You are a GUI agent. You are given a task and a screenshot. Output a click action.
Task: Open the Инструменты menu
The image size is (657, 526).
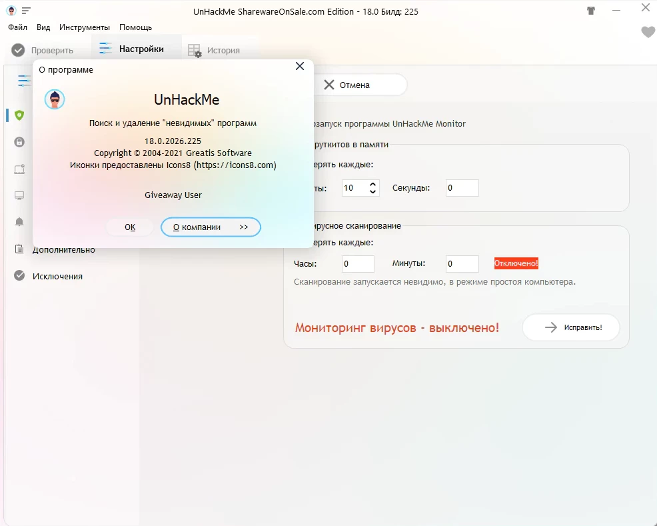pos(84,27)
